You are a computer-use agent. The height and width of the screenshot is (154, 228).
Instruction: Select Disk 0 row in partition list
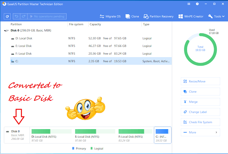88,31
